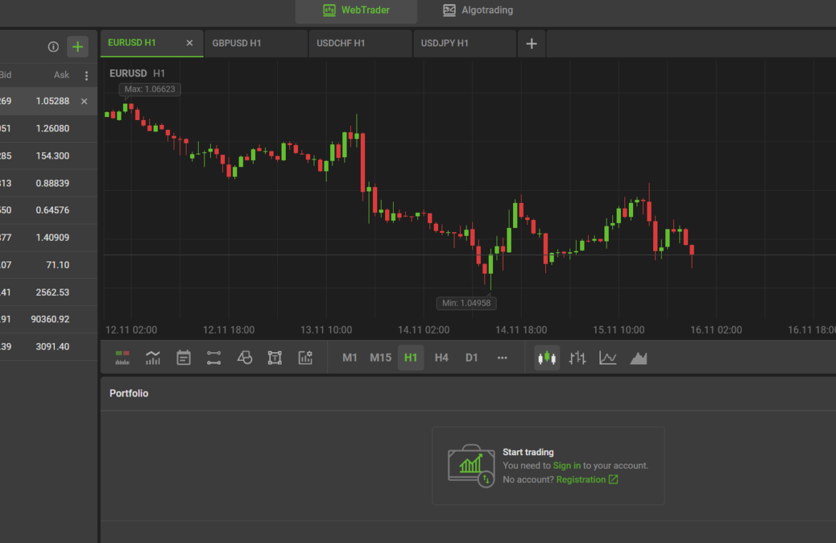Select H4 timeframe
The height and width of the screenshot is (543, 836).
442,357
